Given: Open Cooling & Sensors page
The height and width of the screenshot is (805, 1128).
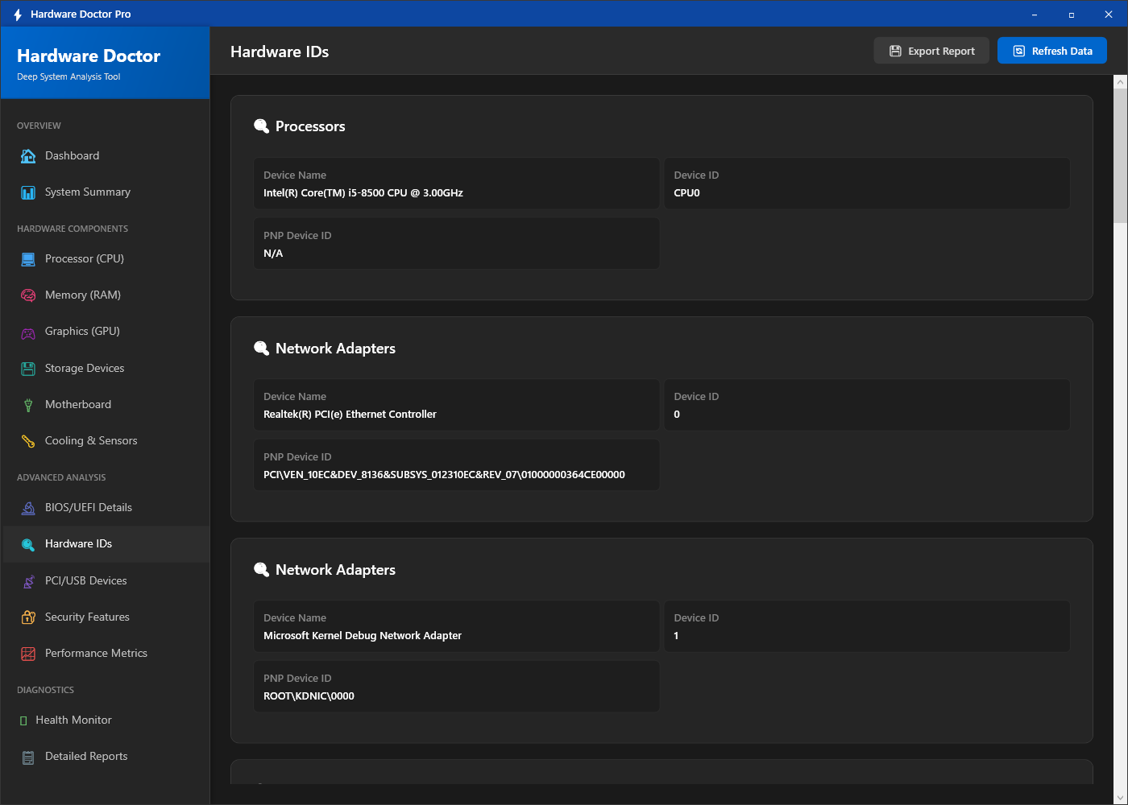Looking at the screenshot, I should (106, 440).
